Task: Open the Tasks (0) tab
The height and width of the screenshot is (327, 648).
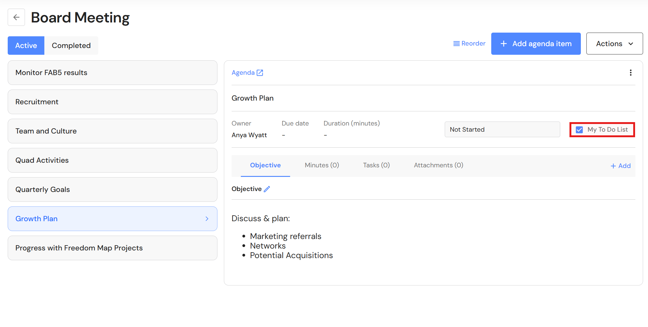Action: pyautogui.click(x=376, y=165)
